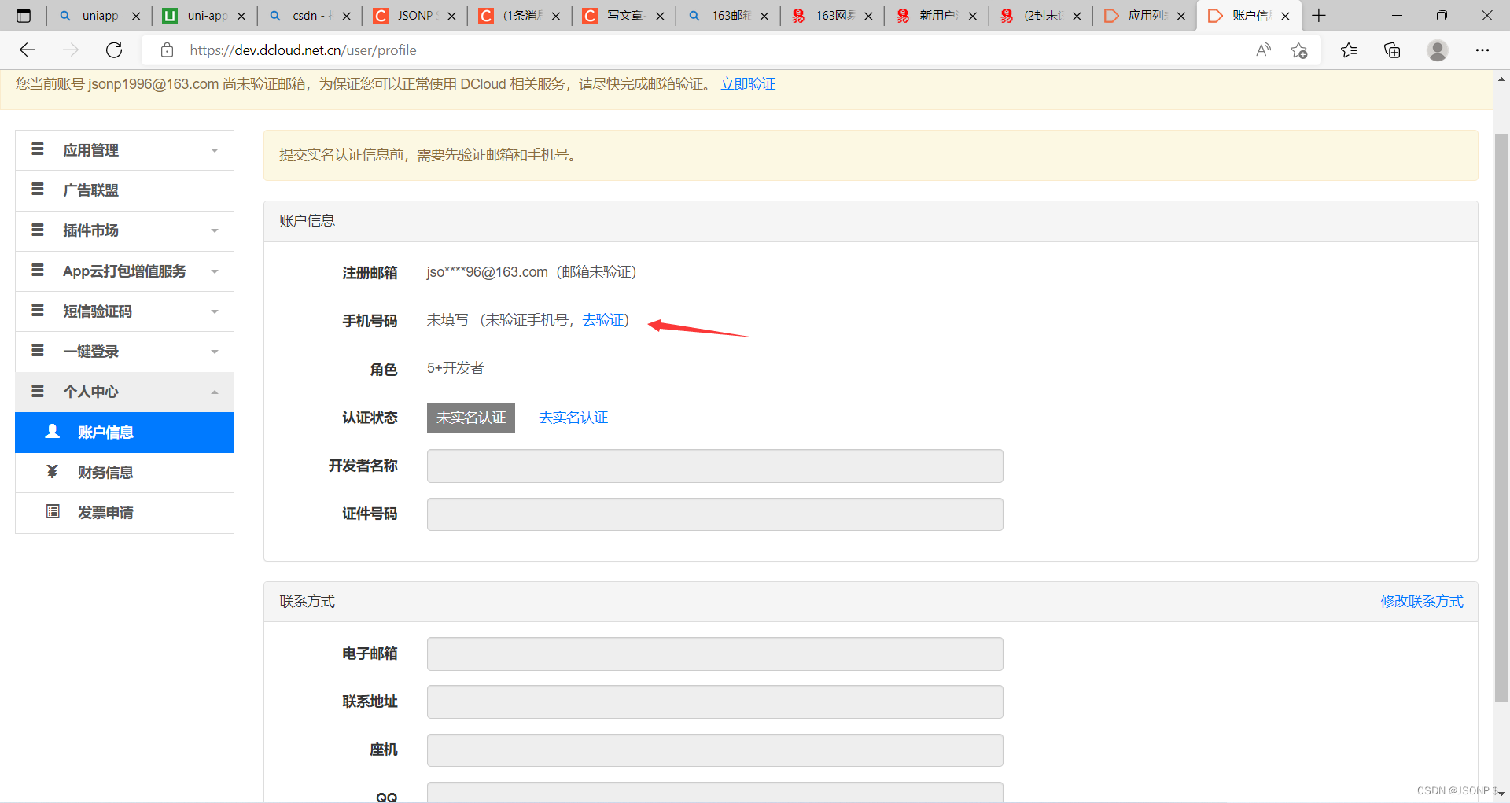This screenshot has width=1510, height=803.
Task: Click the page vertical scrollbar thumb
Action: click(1501, 417)
